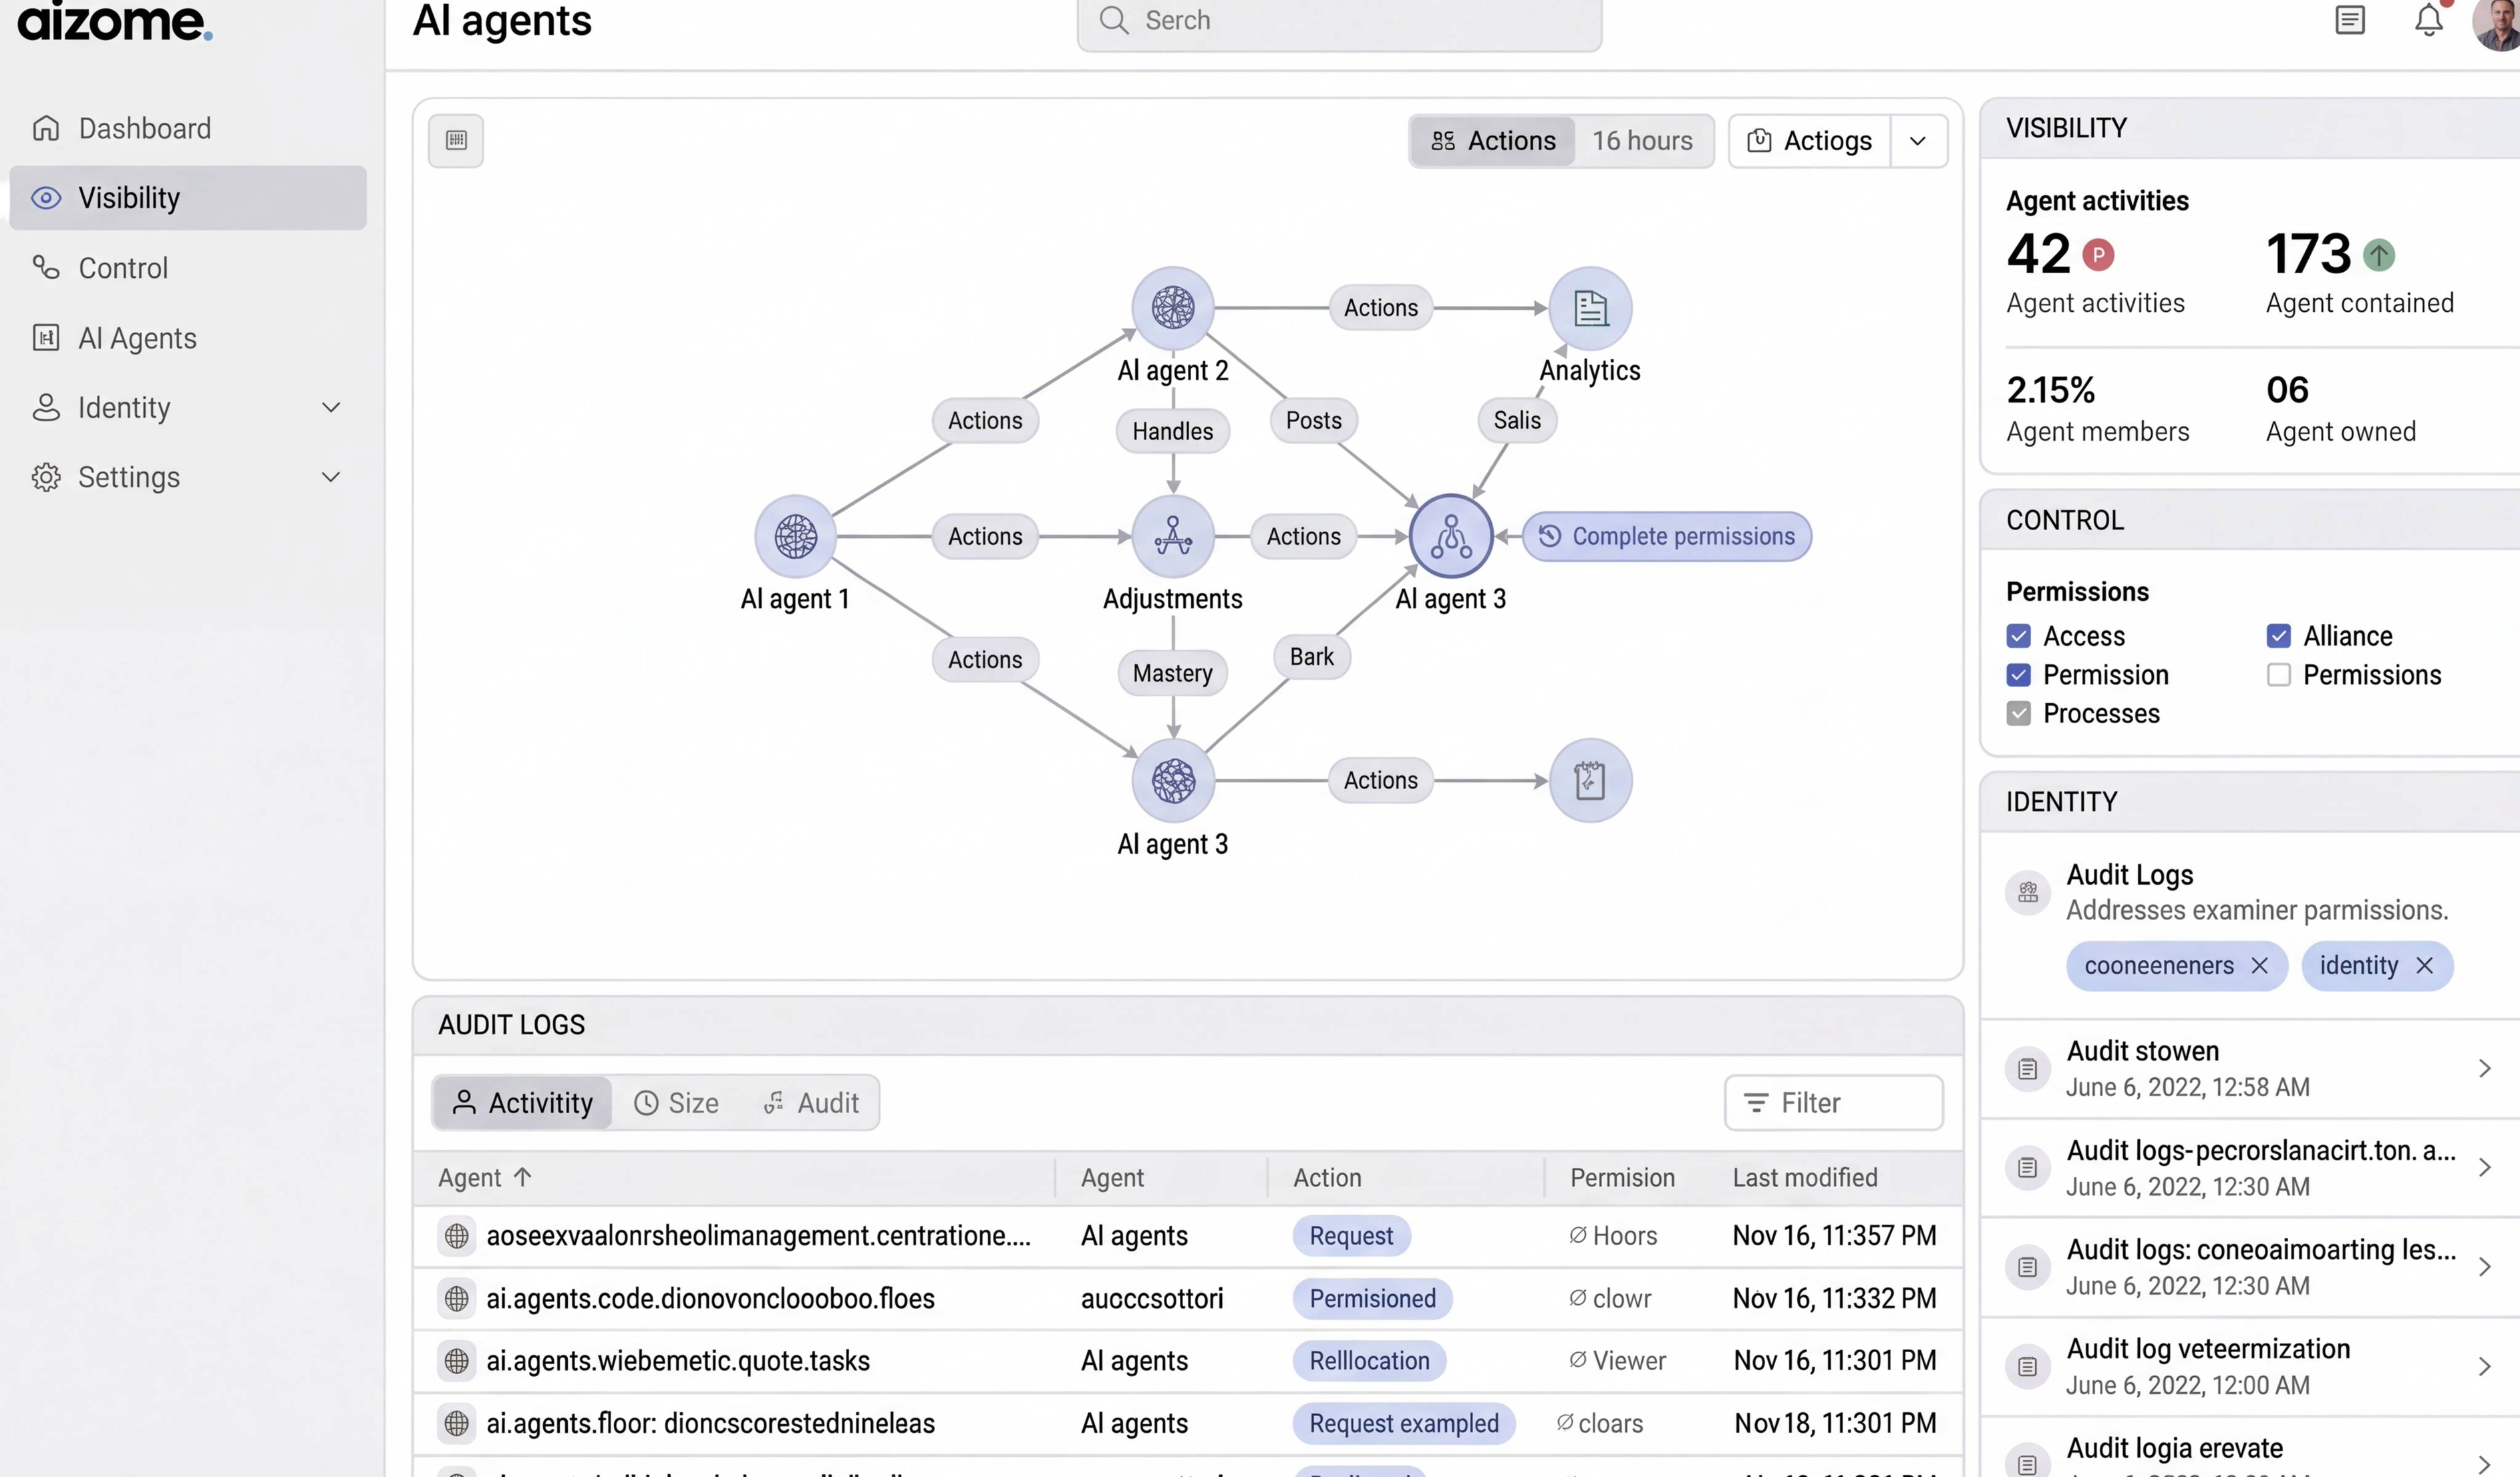Expand the Settings sidebar section
Image resolution: width=2520 pixels, height=1477 pixels.
[x=331, y=478]
